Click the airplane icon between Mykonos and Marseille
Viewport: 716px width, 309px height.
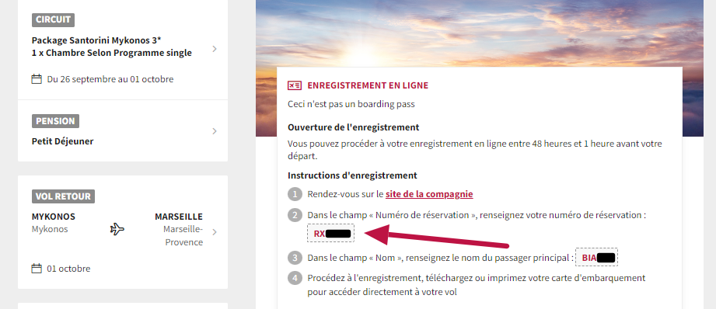coord(117,229)
